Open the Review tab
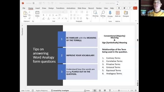 point(99,8)
